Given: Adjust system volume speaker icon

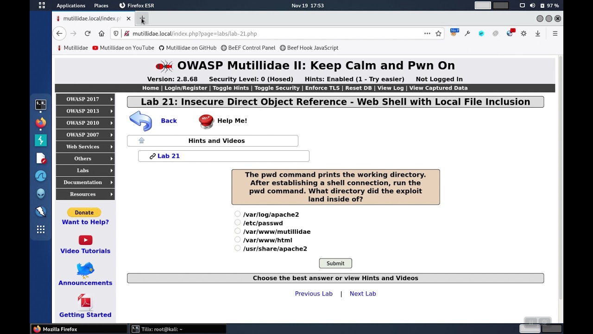Looking at the screenshot, I should click(x=532, y=6).
